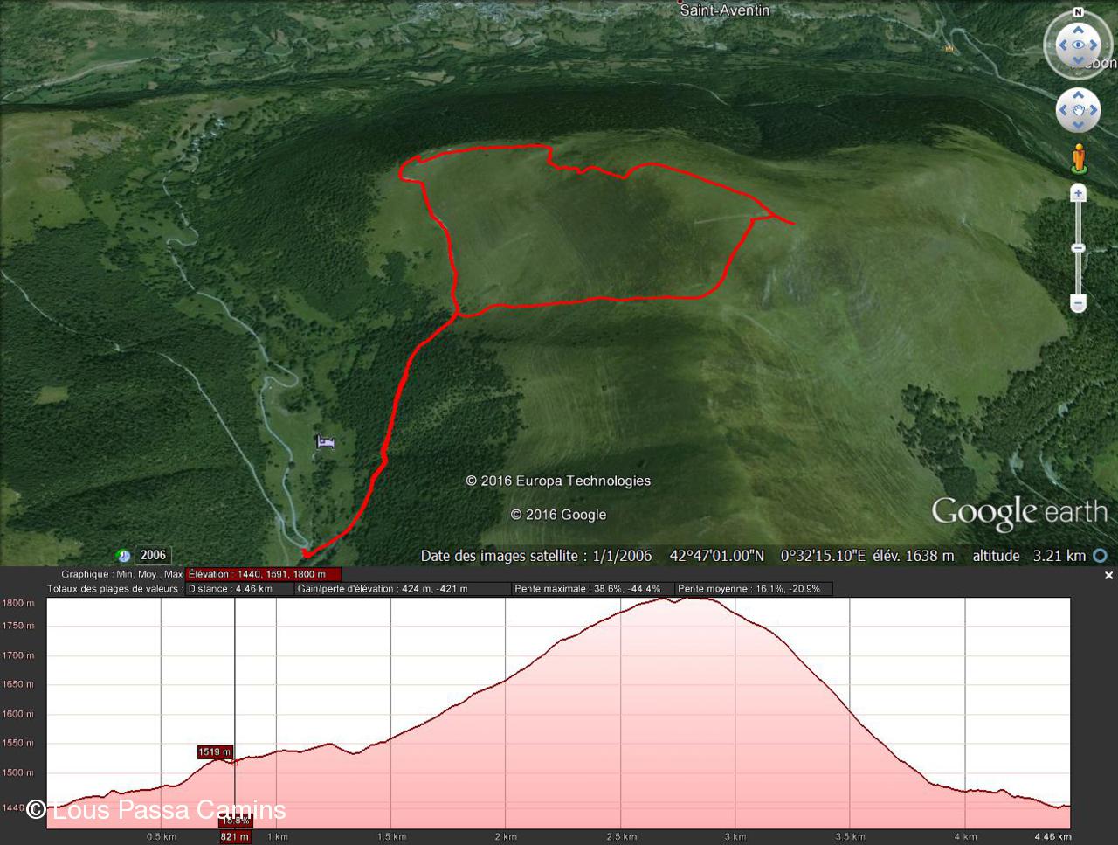Click the look-around eye control center

pyautogui.click(x=1078, y=45)
